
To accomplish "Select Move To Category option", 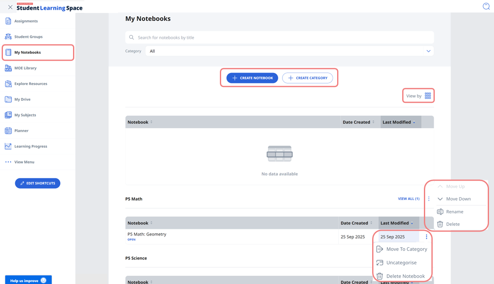I will [406, 249].
